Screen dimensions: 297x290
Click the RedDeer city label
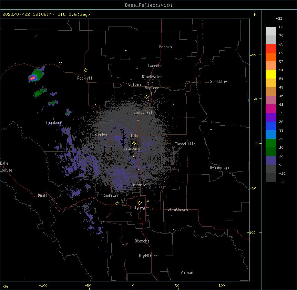[x=152, y=88]
